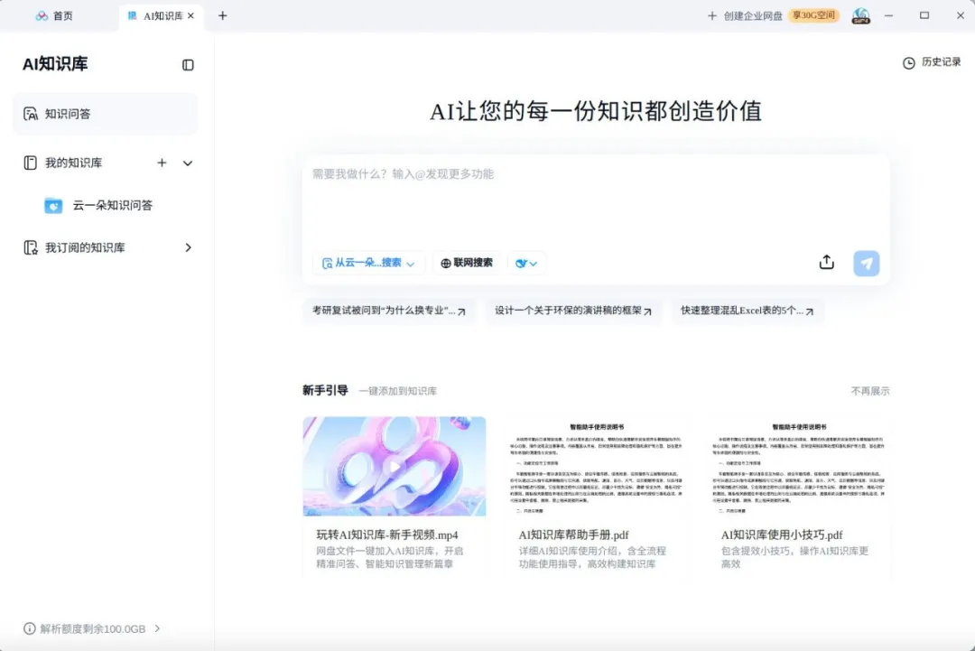
Task: Collapse the 我的知识库 section chevron
Action: (x=188, y=163)
